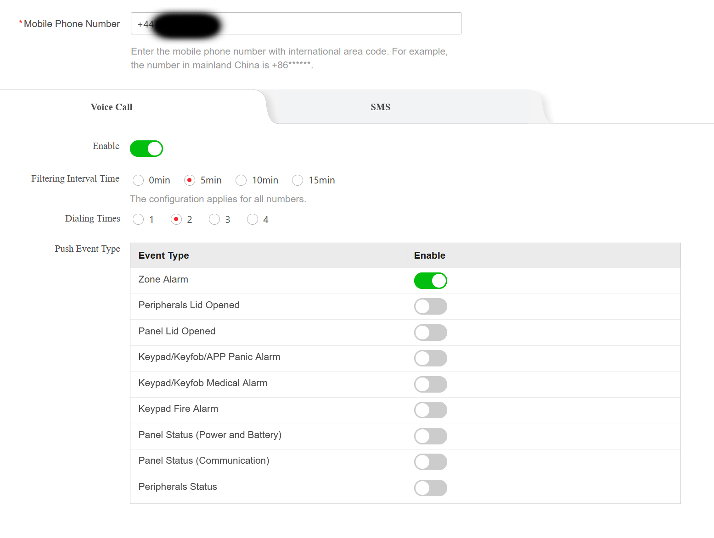Turn on Panel Lid Opened toggle
Screen dimensions: 714x538
point(430,333)
